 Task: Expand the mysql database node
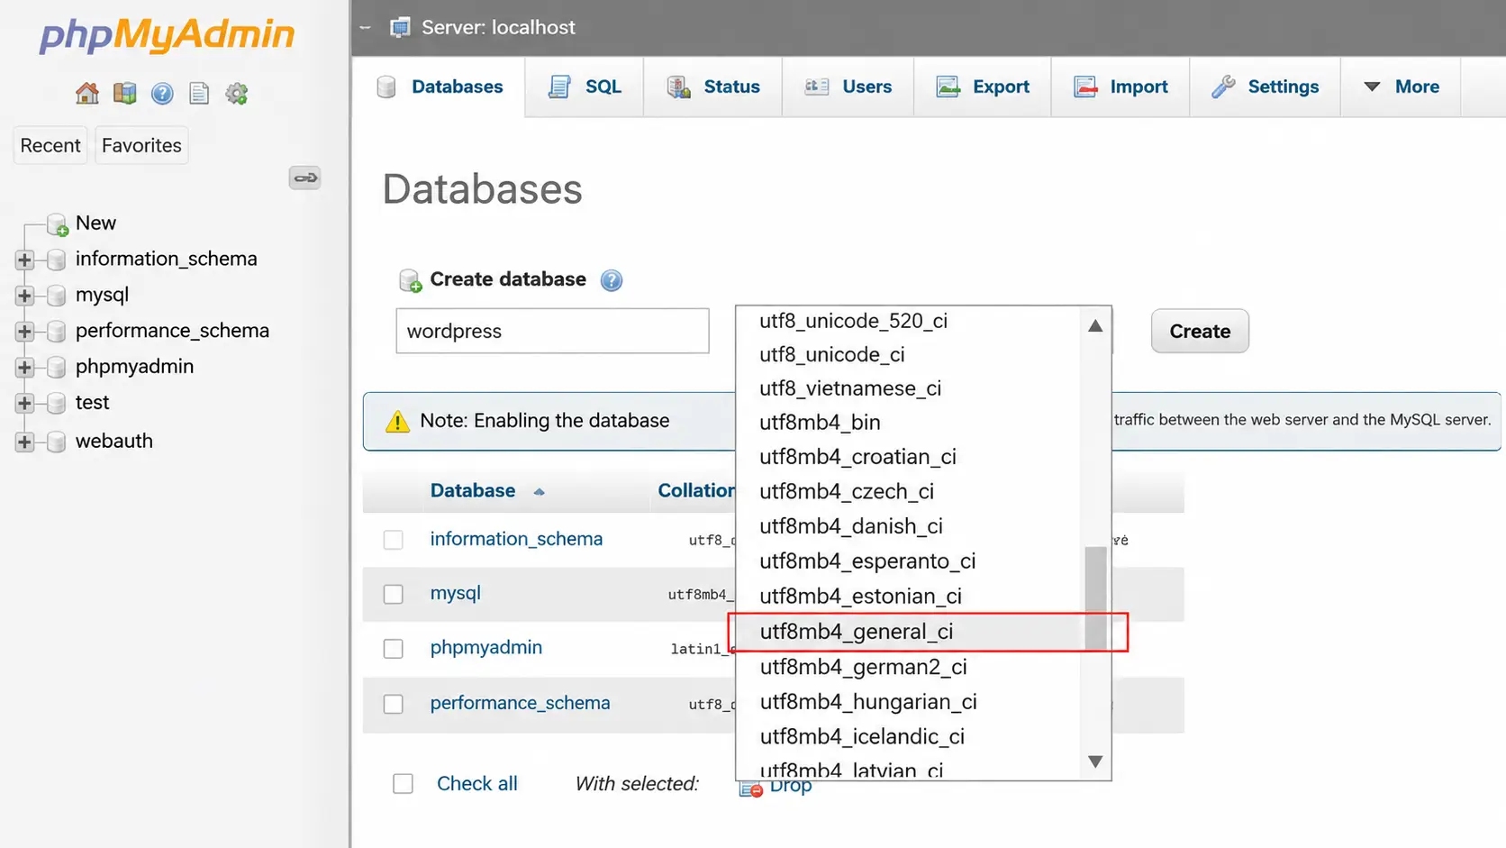(24, 296)
